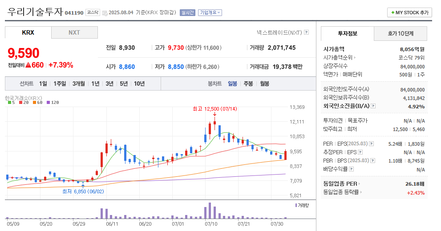Select 1주일 line chart period

(60, 84)
